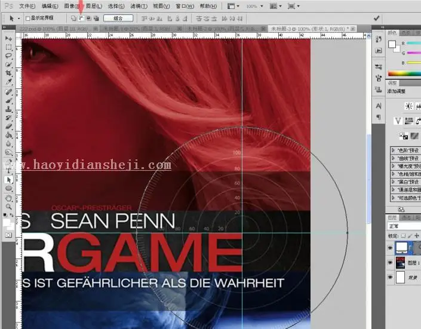Open the 滤镜(T) menu
Image resolution: width=421 pixels, height=329 pixels.
[139, 6]
